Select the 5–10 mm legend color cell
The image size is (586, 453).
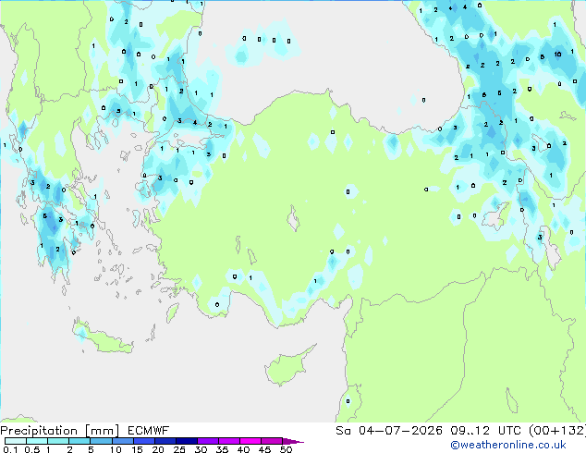[101, 441]
